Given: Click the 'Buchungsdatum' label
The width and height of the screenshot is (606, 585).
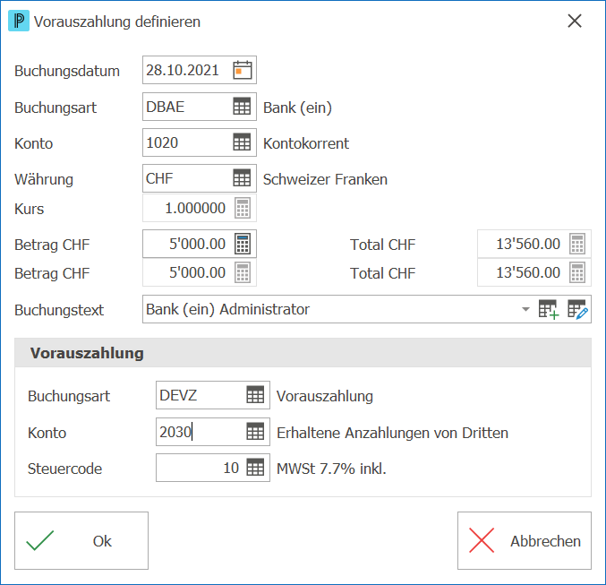Looking at the screenshot, I should click(x=67, y=71).
